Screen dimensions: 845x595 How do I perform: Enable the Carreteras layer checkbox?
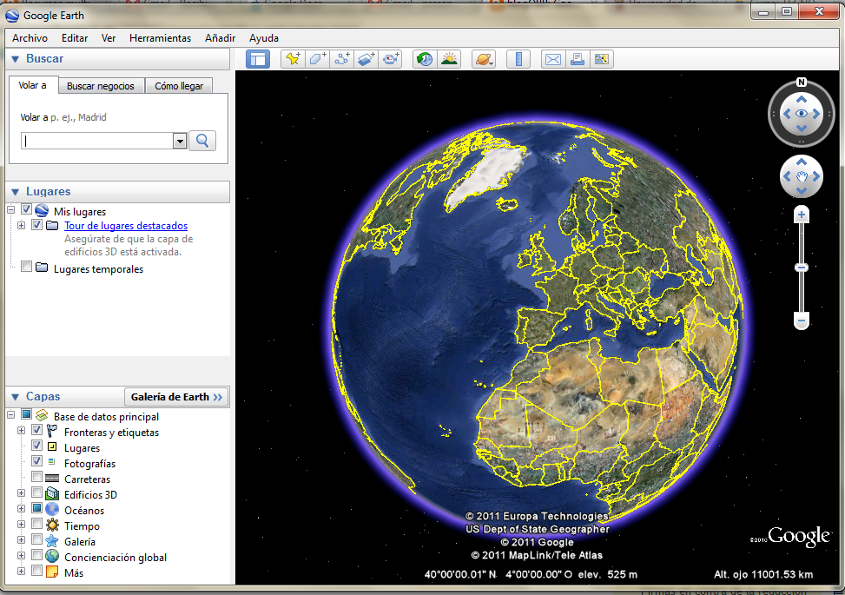pos(36,479)
